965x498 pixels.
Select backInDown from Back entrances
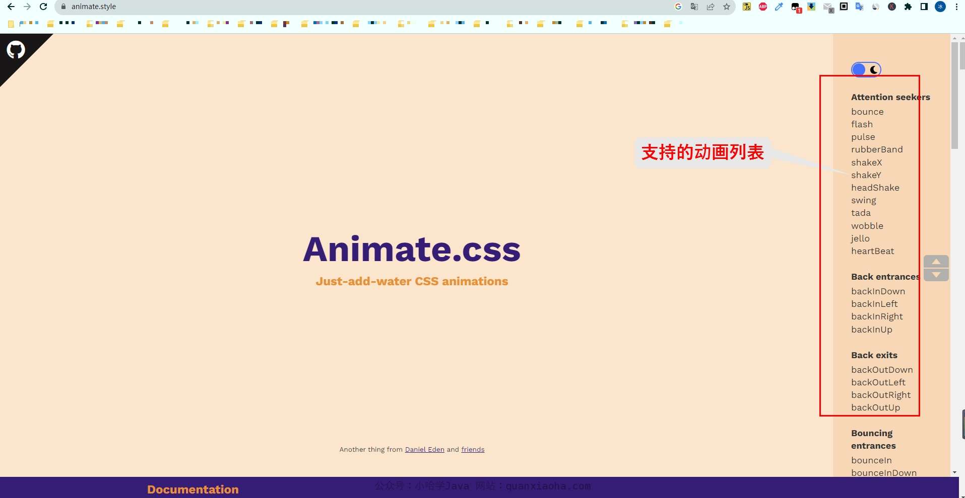[x=878, y=291]
